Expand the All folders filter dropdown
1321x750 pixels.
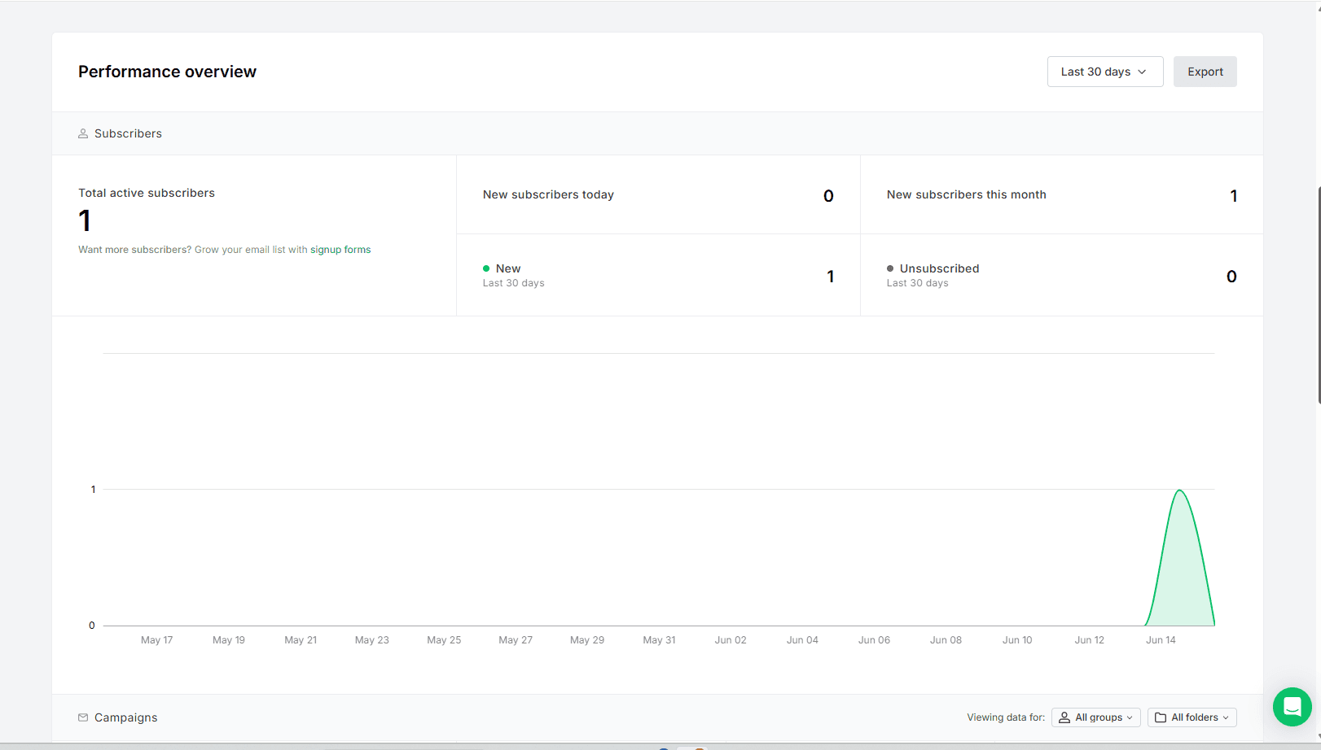[1192, 717]
